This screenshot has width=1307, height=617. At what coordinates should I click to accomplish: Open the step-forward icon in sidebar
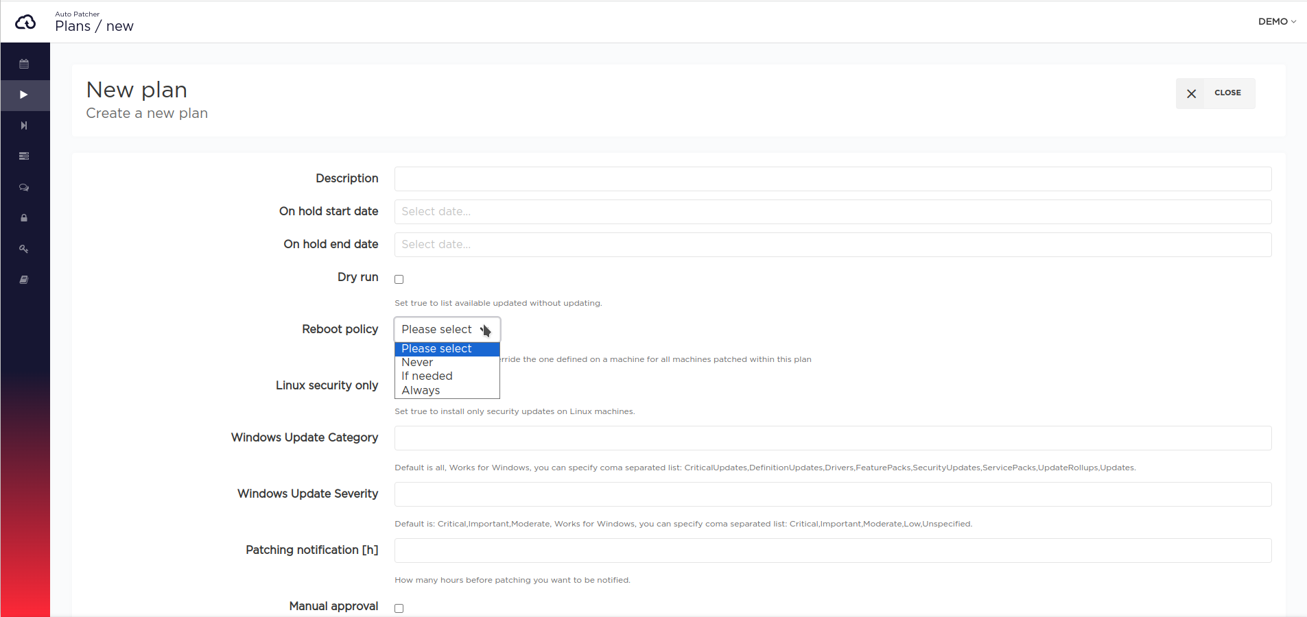24,125
